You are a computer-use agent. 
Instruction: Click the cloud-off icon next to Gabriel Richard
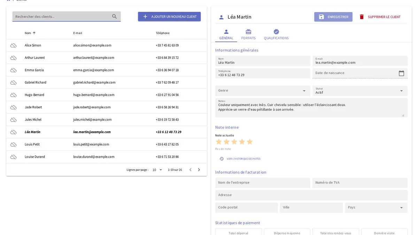point(13,83)
